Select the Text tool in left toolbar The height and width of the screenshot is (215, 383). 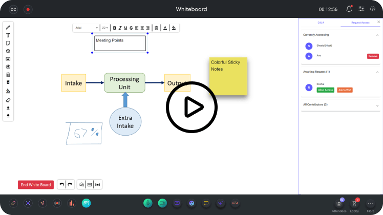(8, 35)
